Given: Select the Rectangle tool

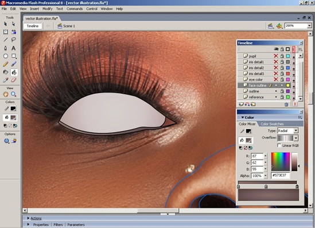Looking at the screenshot, I should pyautogui.click(x=13, y=56).
